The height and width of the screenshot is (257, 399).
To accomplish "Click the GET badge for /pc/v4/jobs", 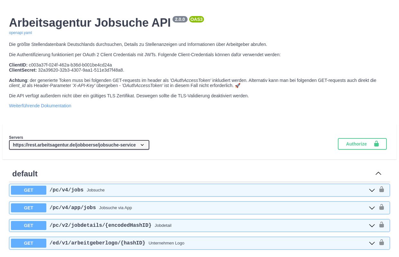I will click(x=29, y=190).
